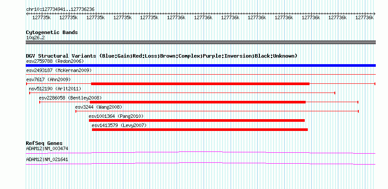Click the 10q26.2 band label
Screen dimensions: 388x189
tap(35, 38)
